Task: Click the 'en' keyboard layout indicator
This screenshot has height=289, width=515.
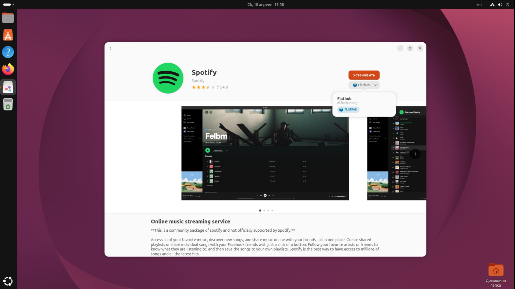Action: pyautogui.click(x=479, y=4)
